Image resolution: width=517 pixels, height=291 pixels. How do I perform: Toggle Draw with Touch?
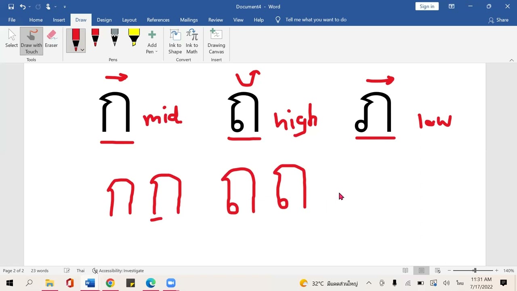(32, 41)
